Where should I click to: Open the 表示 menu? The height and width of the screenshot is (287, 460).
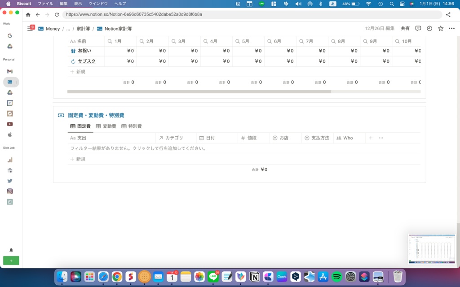tap(78, 4)
